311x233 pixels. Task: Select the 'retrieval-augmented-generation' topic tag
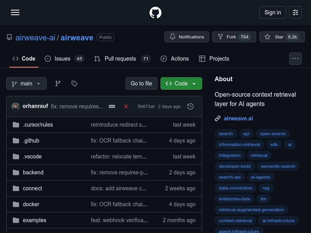251,210
